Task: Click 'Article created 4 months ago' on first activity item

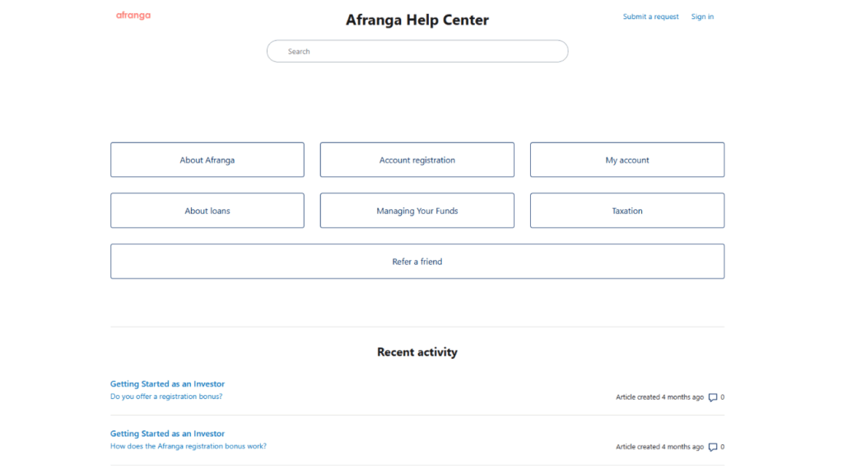Action: (659, 397)
